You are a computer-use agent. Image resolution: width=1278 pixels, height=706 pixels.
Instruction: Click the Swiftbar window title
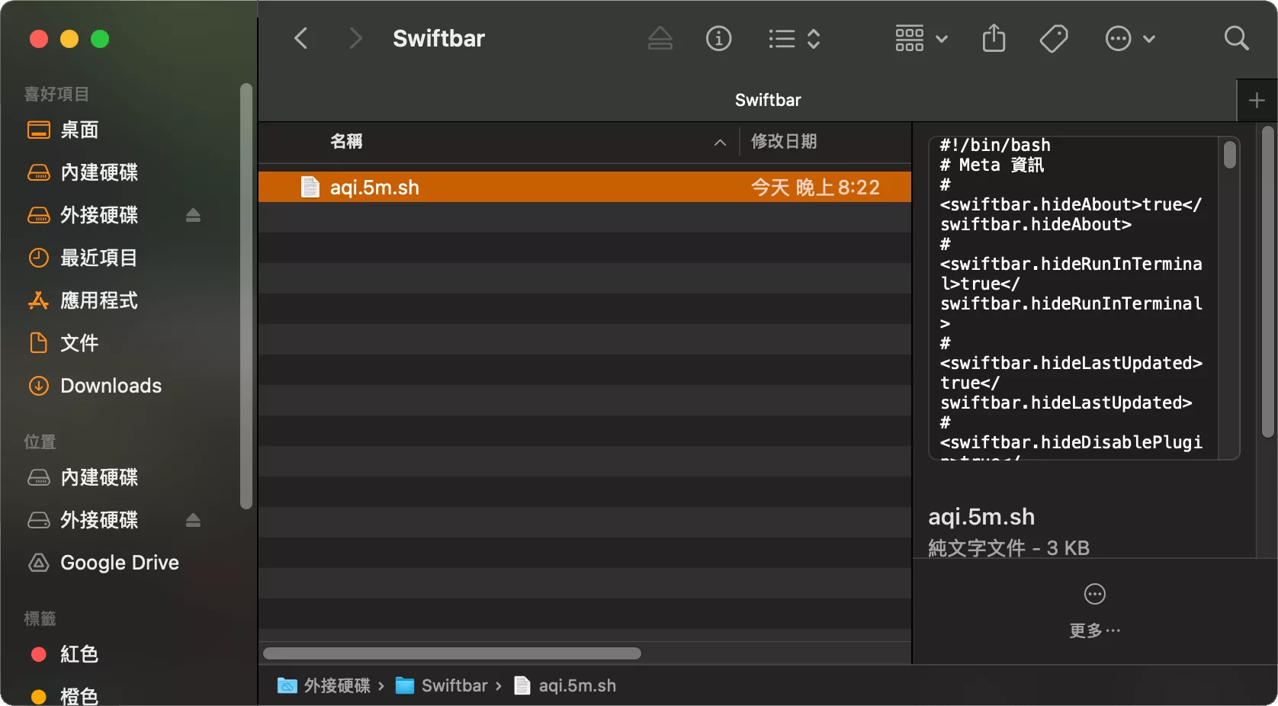(x=438, y=38)
